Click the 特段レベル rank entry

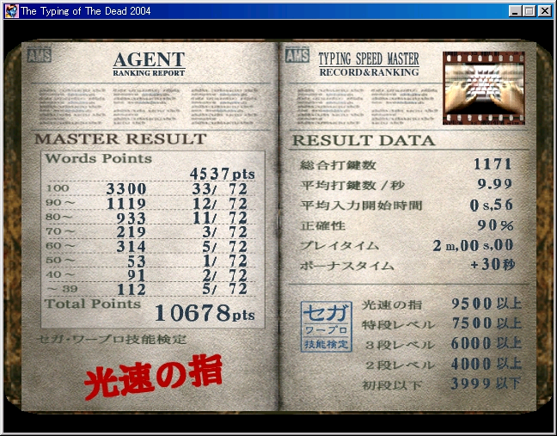coord(398,325)
